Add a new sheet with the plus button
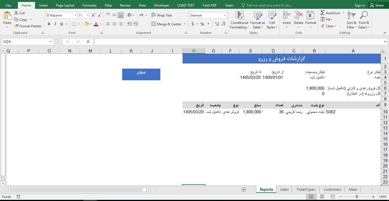389x201 pixels. tap(244, 190)
